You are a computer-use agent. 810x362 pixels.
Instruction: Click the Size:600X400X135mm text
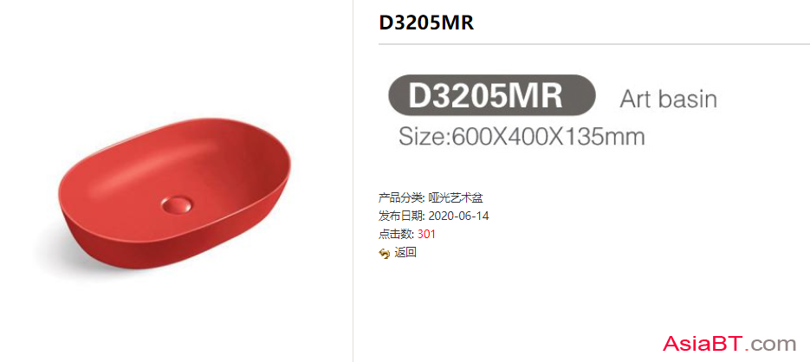click(x=522, y=138)
